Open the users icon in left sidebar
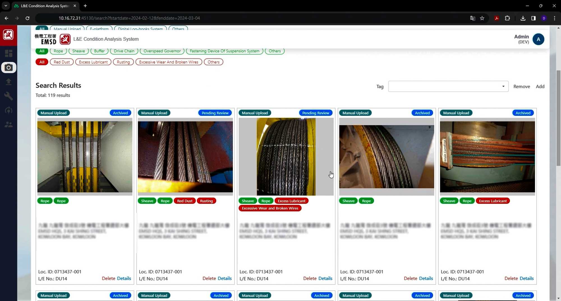The height and width of the screenshot is (301, 561). point(8,125)
